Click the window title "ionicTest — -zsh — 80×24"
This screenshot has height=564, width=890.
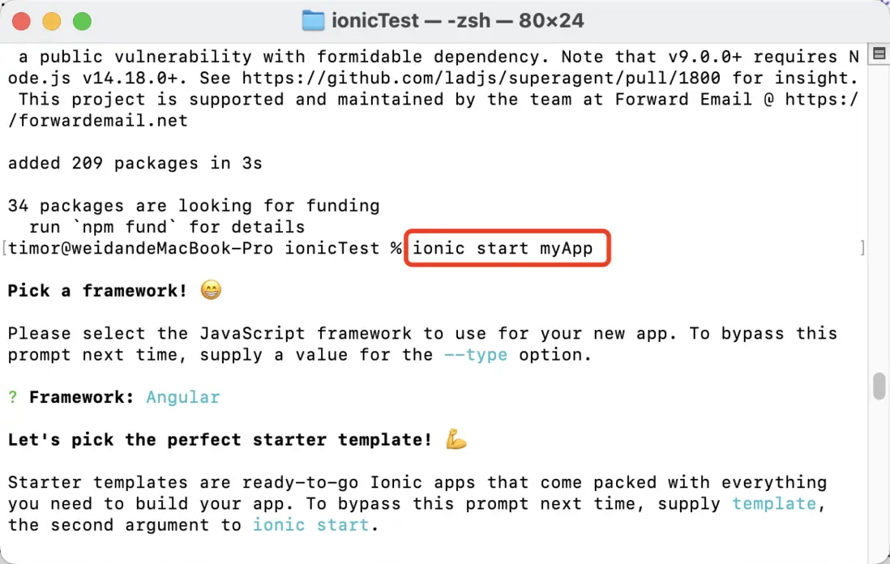point(457,21)
